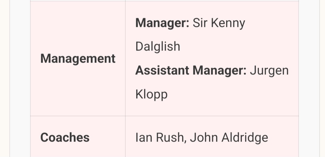Screen dimensions: 325x157
Task: Click the bold "Manager:" label
Action: click(x=162, y=23)
